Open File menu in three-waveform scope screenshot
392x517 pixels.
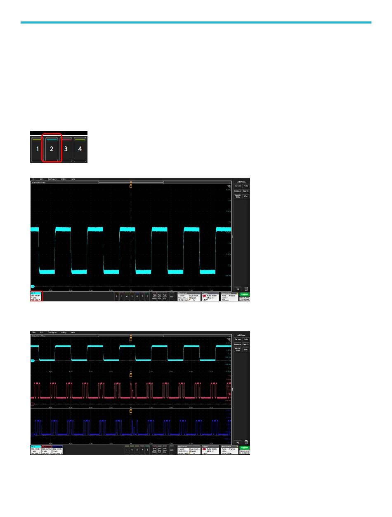click(x=34, y=332)
